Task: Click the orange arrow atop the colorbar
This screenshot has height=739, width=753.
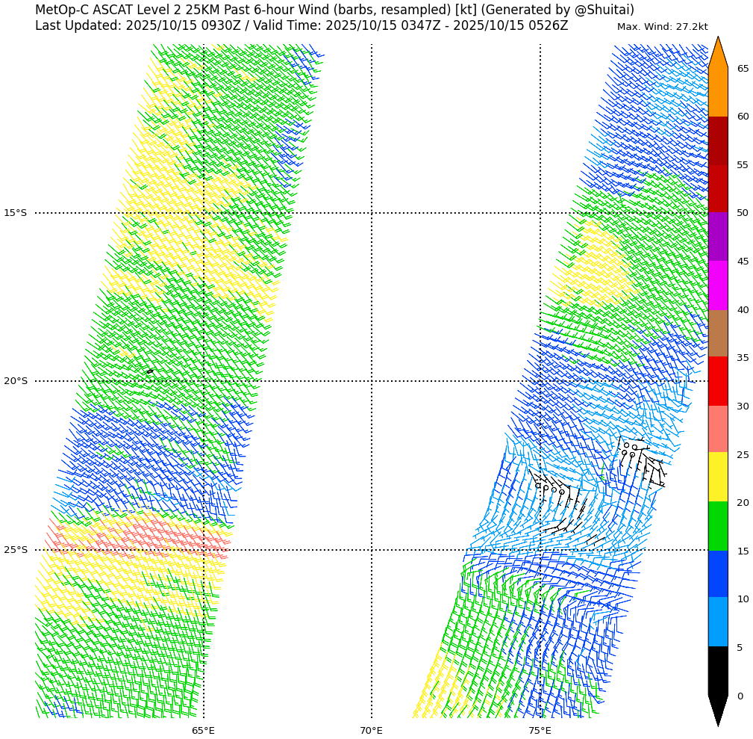Action: [x=717, y=54]
